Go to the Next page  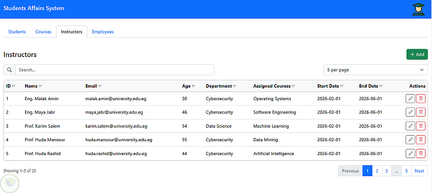coord(419,171)
